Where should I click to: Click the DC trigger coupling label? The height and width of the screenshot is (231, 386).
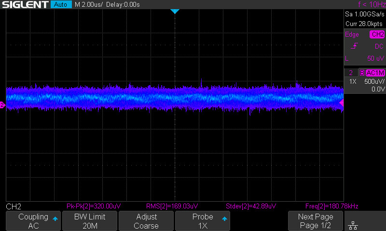(379, 46)
